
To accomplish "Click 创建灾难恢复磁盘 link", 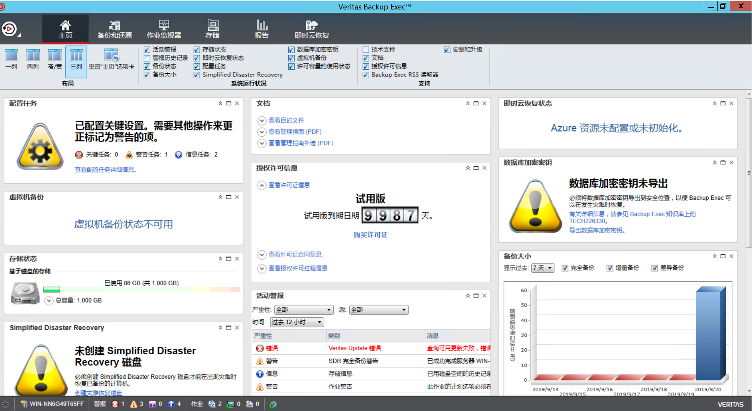I will tap(99, 393).
